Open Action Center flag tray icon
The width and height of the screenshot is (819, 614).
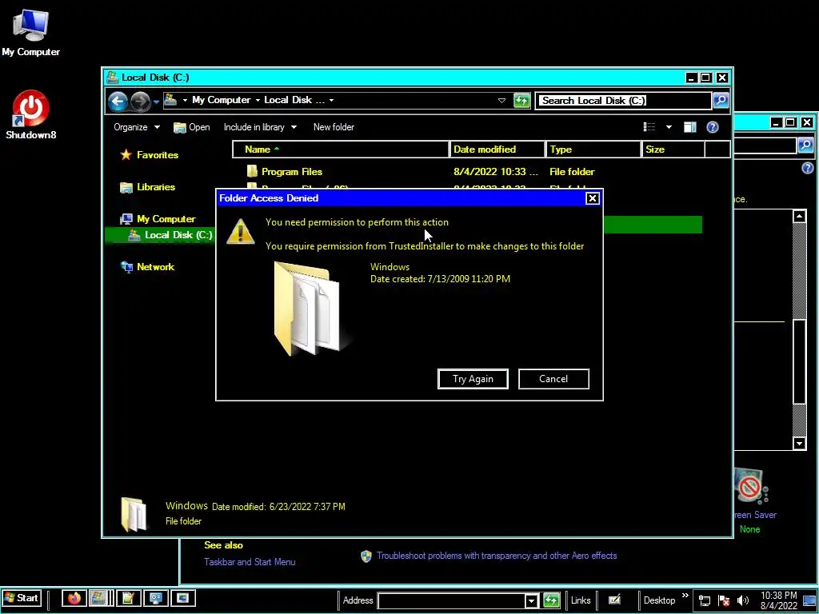coord(724,601)
